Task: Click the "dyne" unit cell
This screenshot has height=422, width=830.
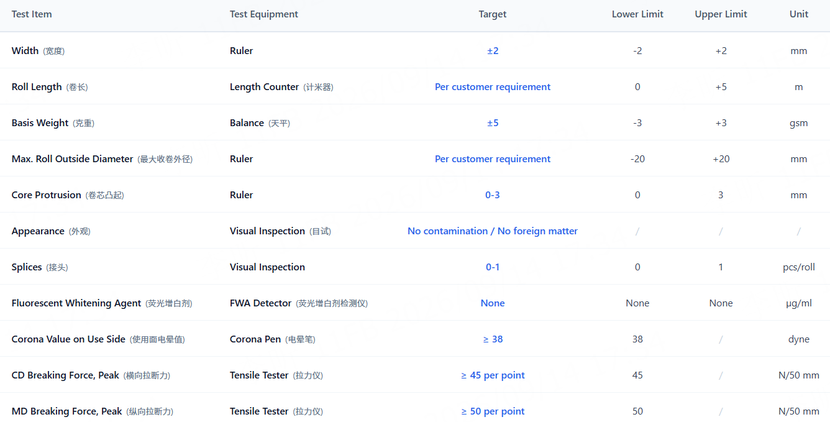Action: pos(799,339)
